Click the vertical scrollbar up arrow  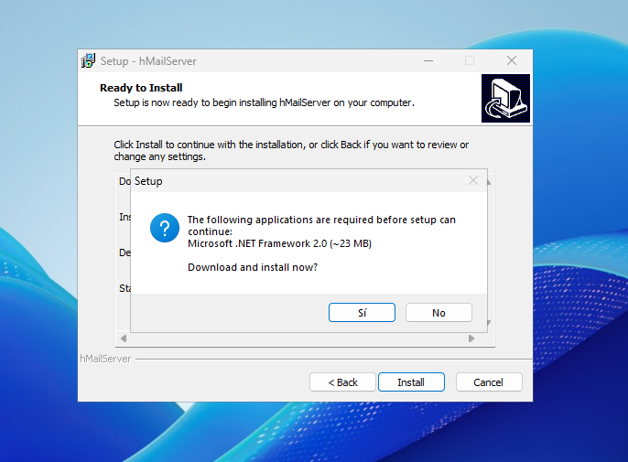pyautogui.click(x=489, y=182)
